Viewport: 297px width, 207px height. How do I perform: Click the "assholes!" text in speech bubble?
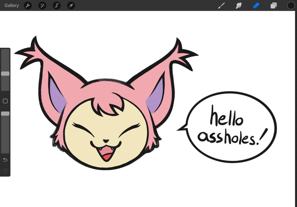point(233,137)
